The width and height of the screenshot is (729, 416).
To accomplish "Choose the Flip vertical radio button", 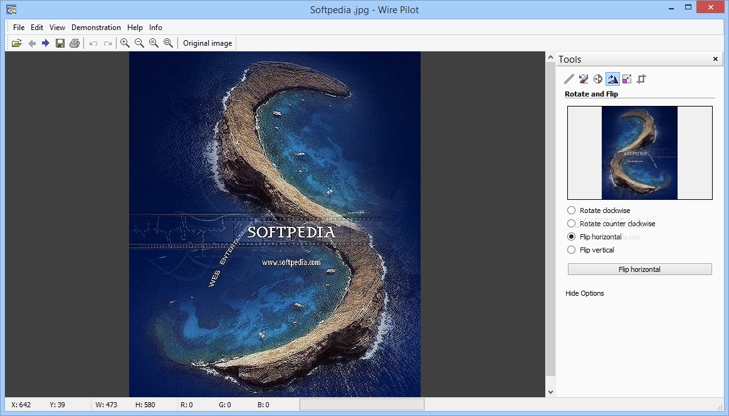I will (571, 250).
